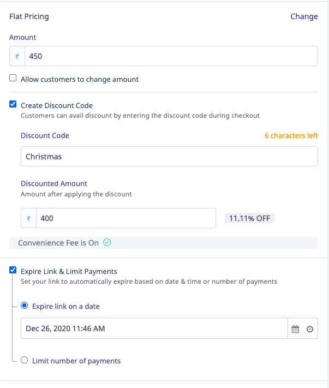Open the calendar date picker icon
This screenshot has width=329, height=388.
(x=295, y=329)
